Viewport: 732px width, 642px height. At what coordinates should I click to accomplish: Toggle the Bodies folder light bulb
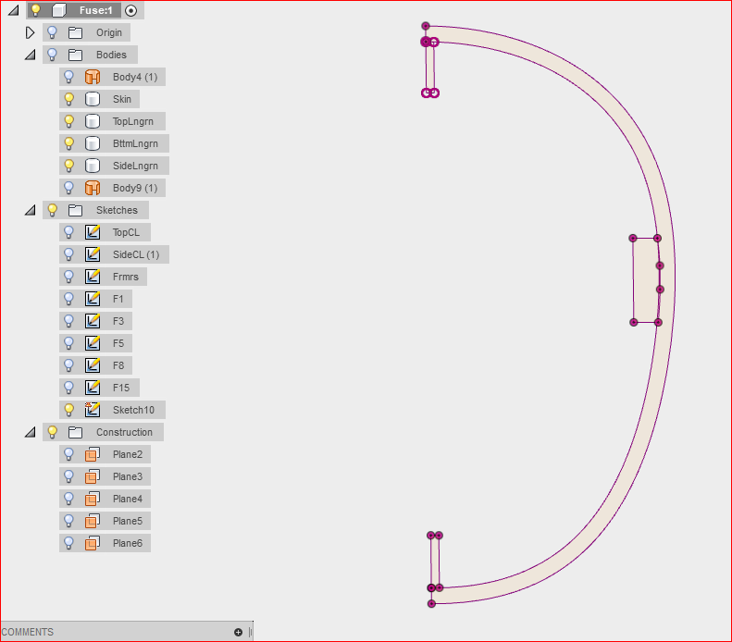tap(52, 55)
